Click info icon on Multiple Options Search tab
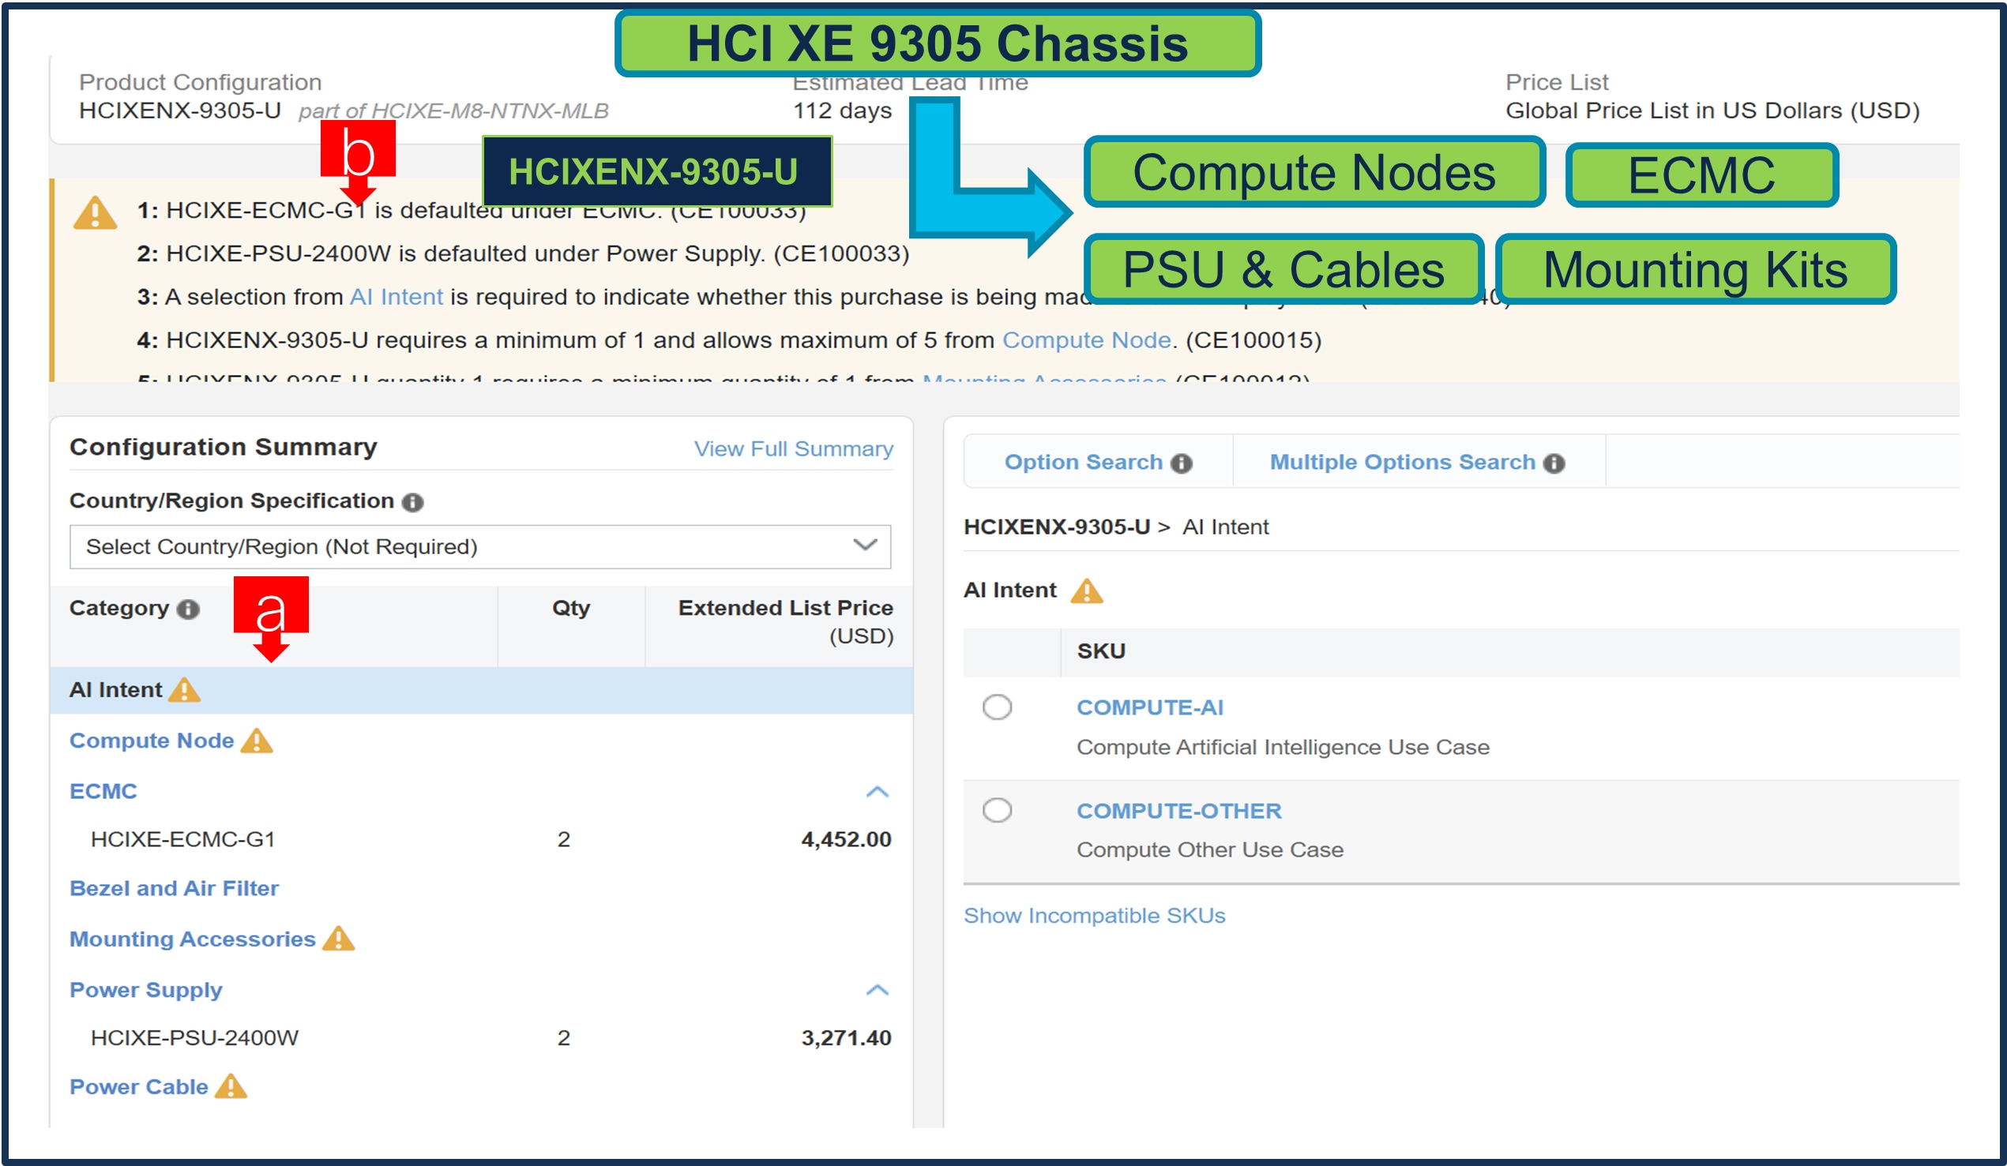The image size is (2007, 1166). click(x=1554, y=463)
